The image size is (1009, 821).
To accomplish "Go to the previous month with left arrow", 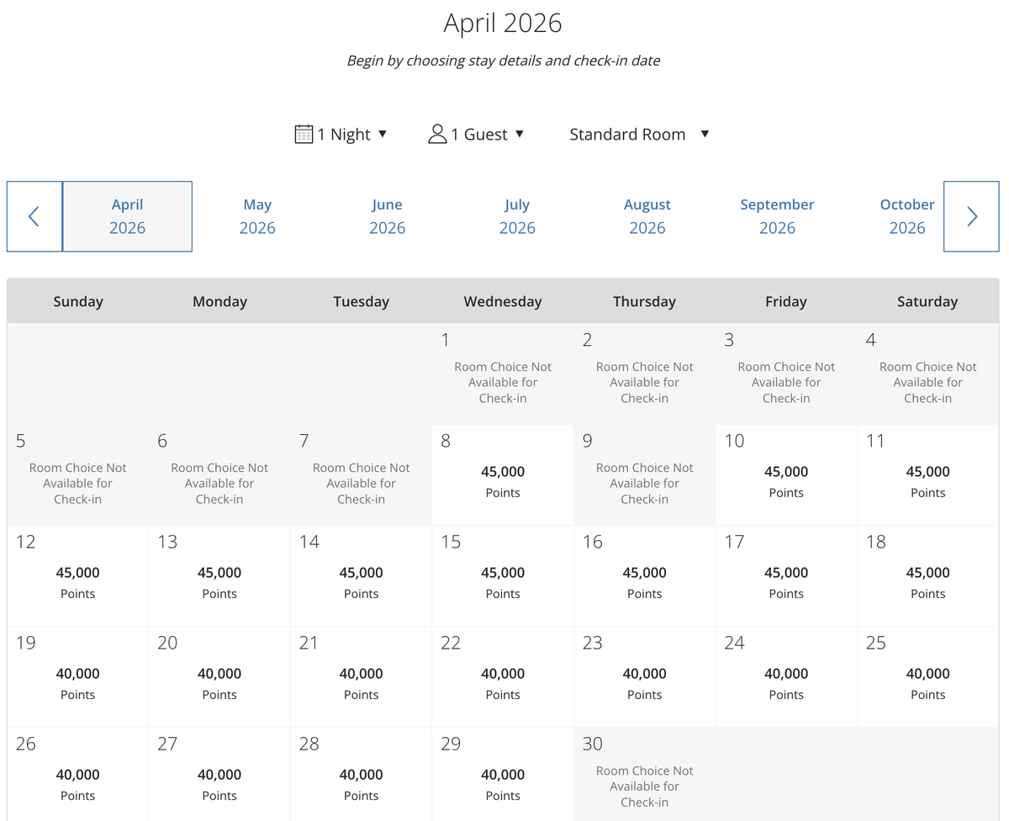I will 34,216.
